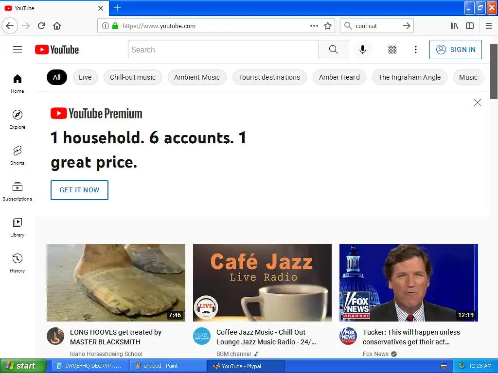Click the keyboard icon in system tray
This screenshot has width=498, height=373.
click(x=444, y=366)
